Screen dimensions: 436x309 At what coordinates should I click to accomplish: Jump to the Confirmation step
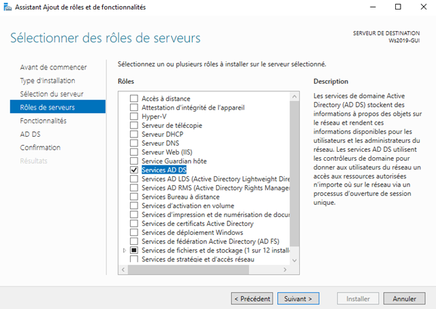pyautogui.click(x=40, y=147)
